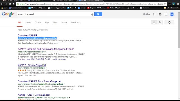This screenshot has height=101, width=180.
Task: Open the browser home page icon
Action: point(14,4)
